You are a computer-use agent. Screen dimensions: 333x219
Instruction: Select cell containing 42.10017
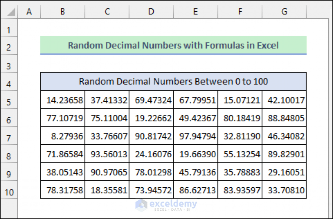(284, 100)
